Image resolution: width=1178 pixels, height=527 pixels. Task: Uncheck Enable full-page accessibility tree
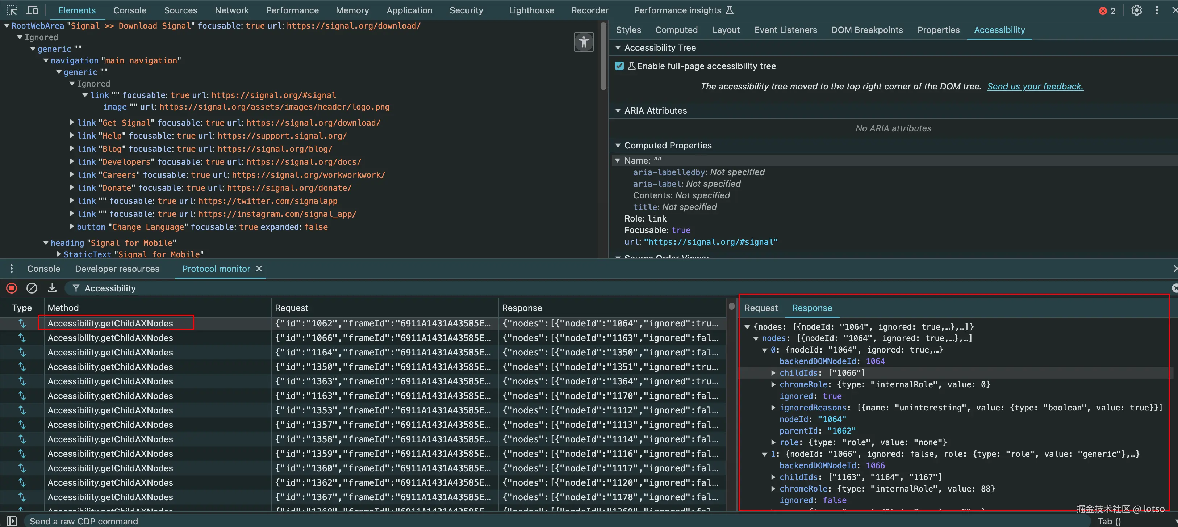(619, 66)
